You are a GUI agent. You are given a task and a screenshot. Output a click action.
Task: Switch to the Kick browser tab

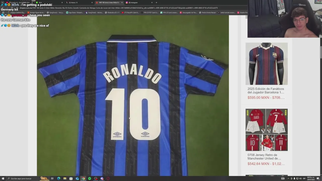pyautogui.click(x=49, y=3)
